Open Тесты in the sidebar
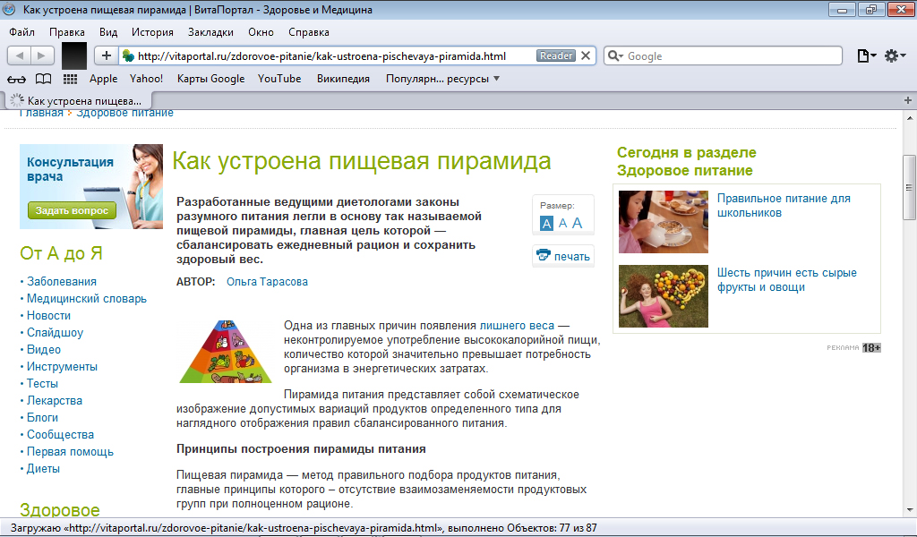Viewport: 917px width, 537px height. (42, 383)
